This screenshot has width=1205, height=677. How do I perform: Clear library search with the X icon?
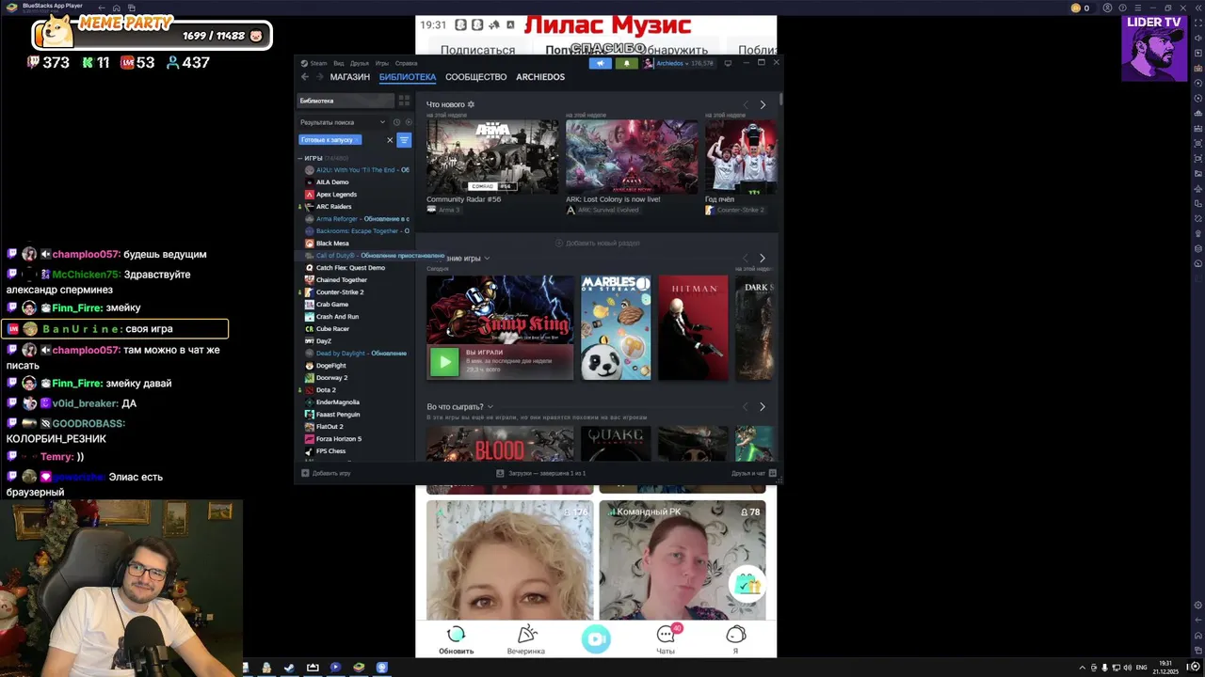coord(390,140)
